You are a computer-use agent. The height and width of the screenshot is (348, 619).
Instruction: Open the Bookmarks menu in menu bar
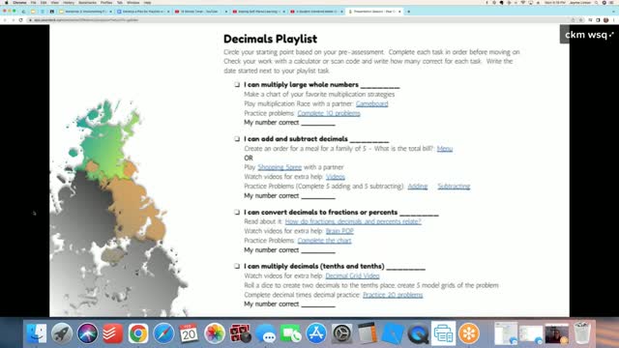pos(87,2)
